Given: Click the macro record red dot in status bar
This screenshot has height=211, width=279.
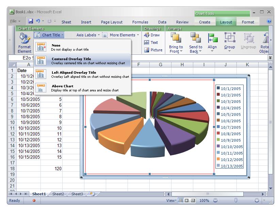Looking at the screenshot, I should [34, 200].
